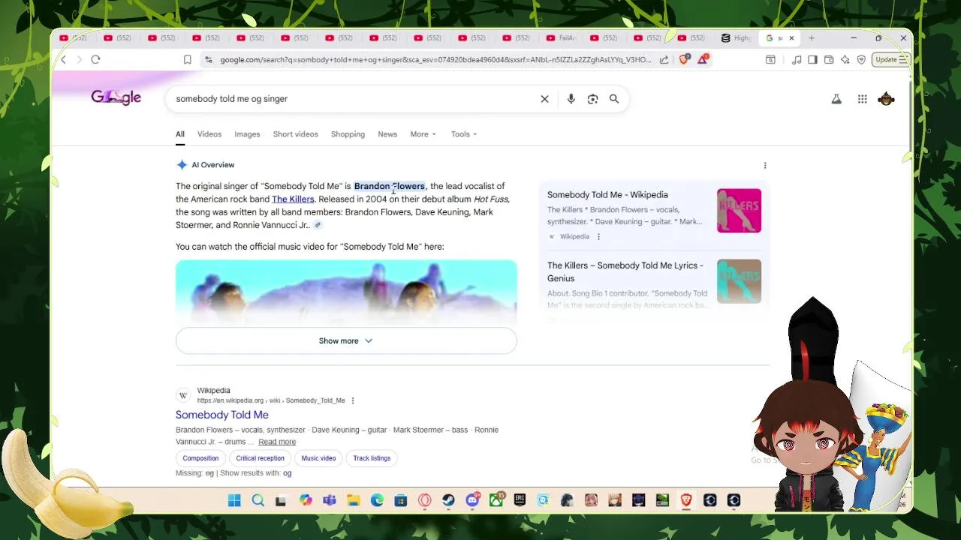Close the active Google search tab
The height and width of the screenshot is (540, 961).
pyautogui.click(x=791, y=37)
